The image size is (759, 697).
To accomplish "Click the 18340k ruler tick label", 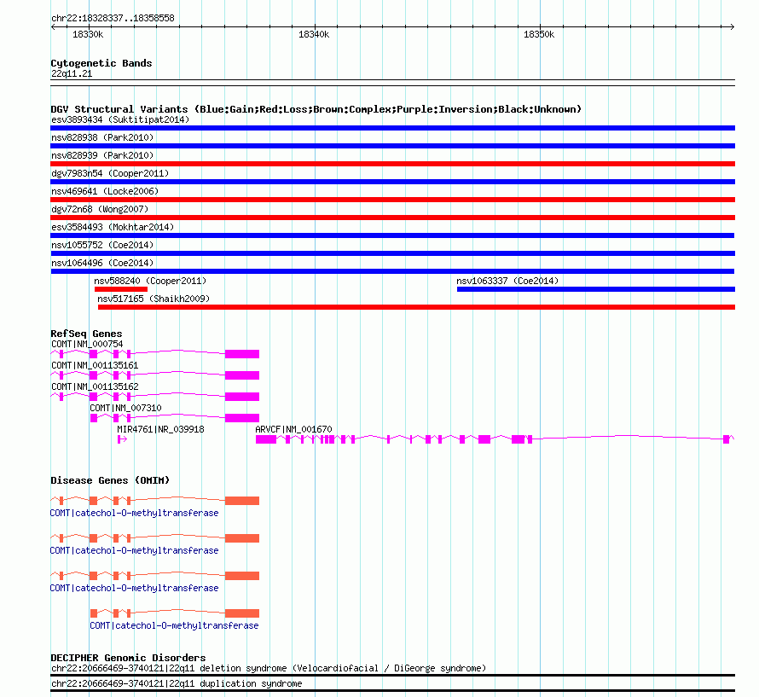I will pos(314,34).
